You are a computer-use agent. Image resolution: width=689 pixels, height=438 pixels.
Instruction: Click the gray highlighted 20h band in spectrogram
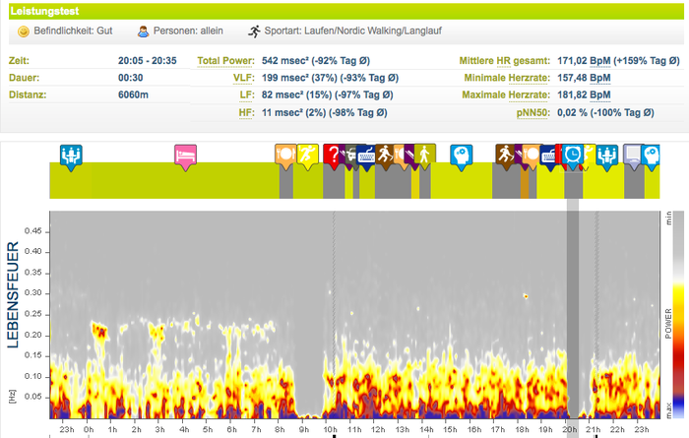572,315
